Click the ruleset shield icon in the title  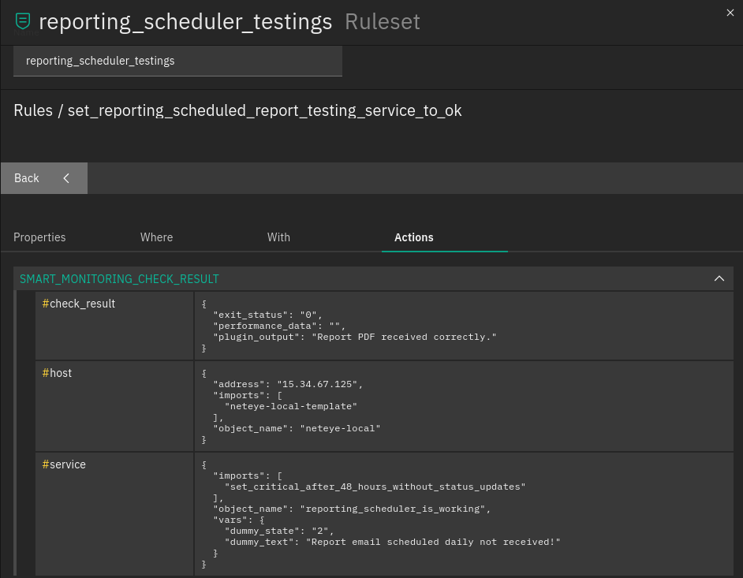point(23,21)
